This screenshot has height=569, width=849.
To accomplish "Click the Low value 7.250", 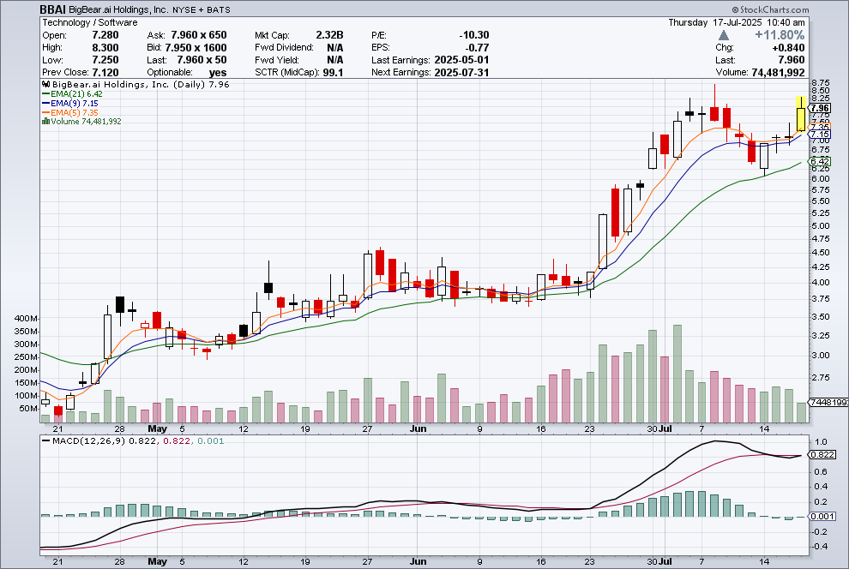I will (x=105, y=60).
